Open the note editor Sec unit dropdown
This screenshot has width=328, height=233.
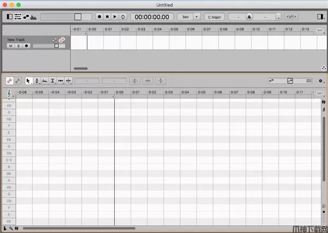coord(320,93)
